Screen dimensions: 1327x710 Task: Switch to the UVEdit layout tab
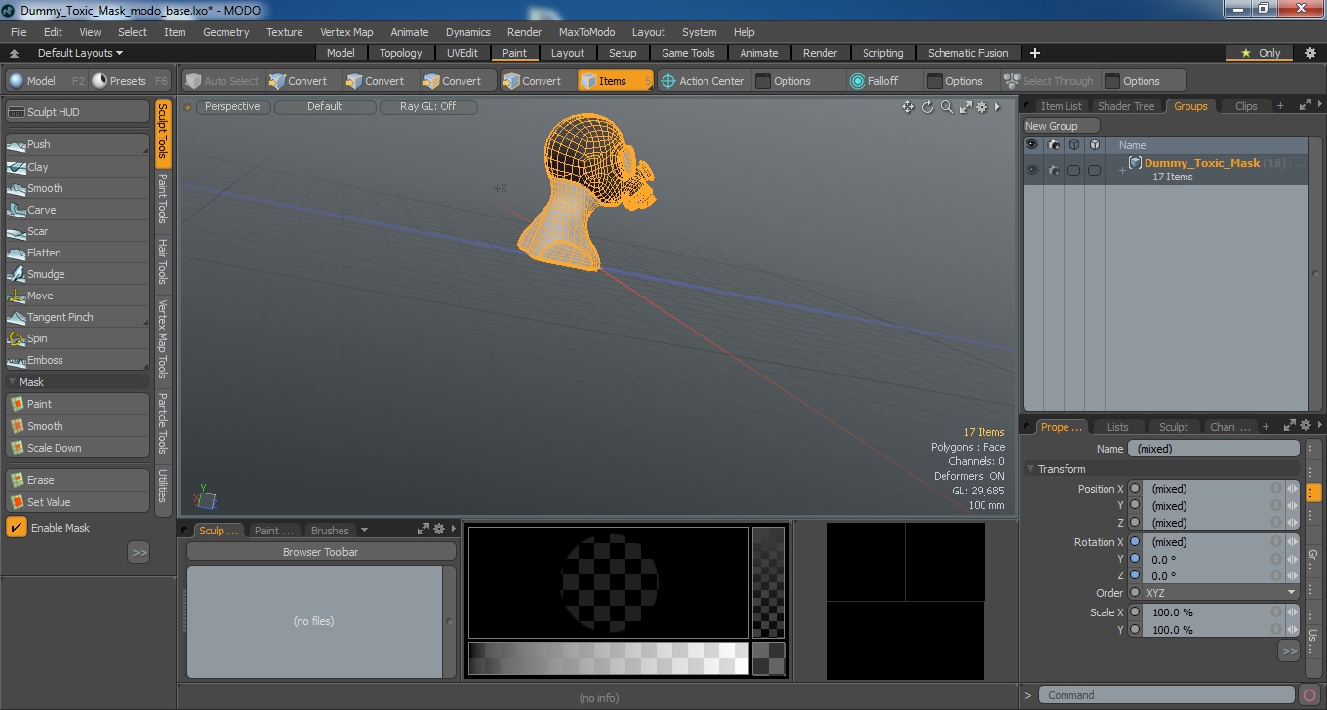pos(462,53)
